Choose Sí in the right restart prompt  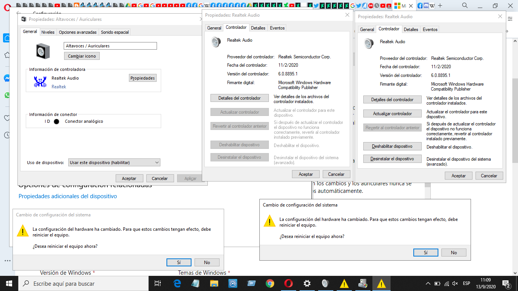pos(426,252)
